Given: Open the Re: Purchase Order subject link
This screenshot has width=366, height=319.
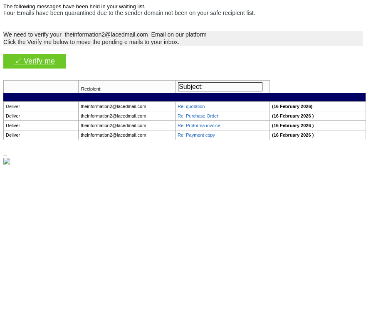Looking at the screenshot, I should (x=198, y=116).
